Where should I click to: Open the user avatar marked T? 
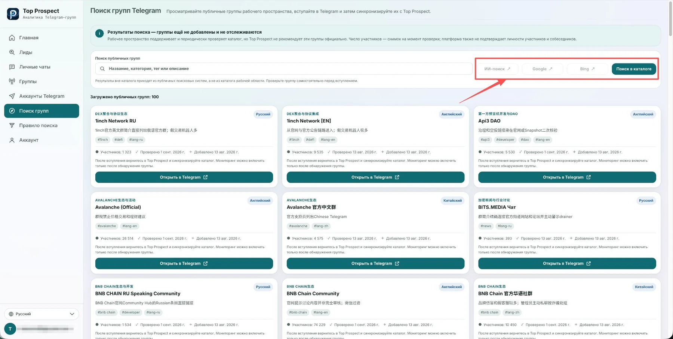pos(10,329)
